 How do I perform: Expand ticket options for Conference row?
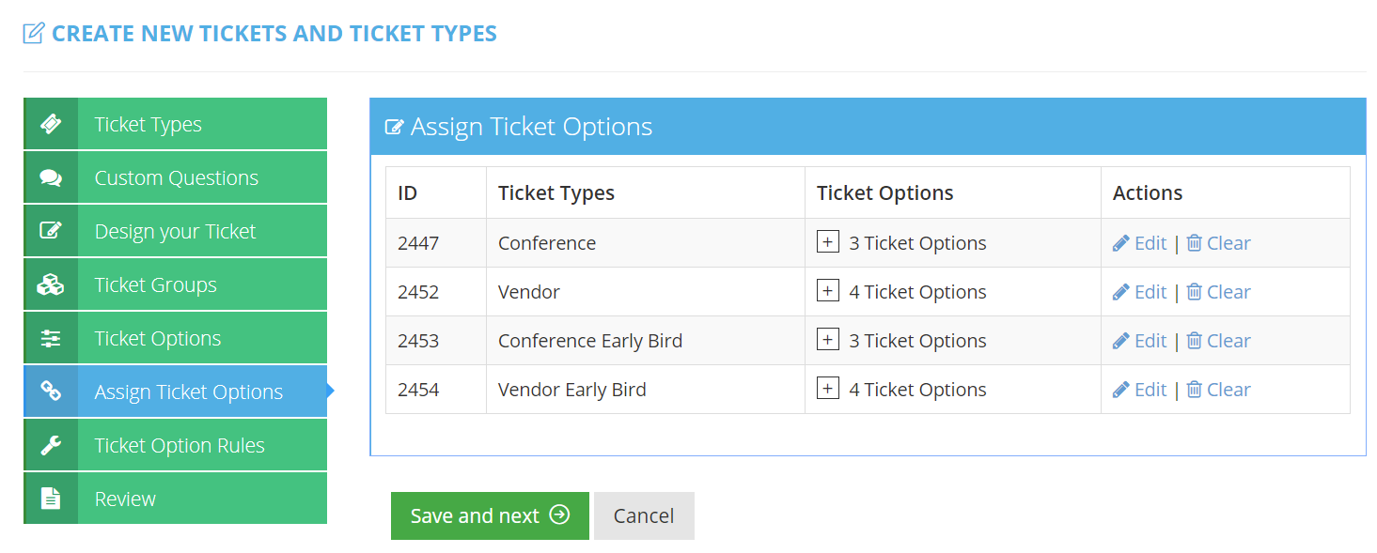827,242
